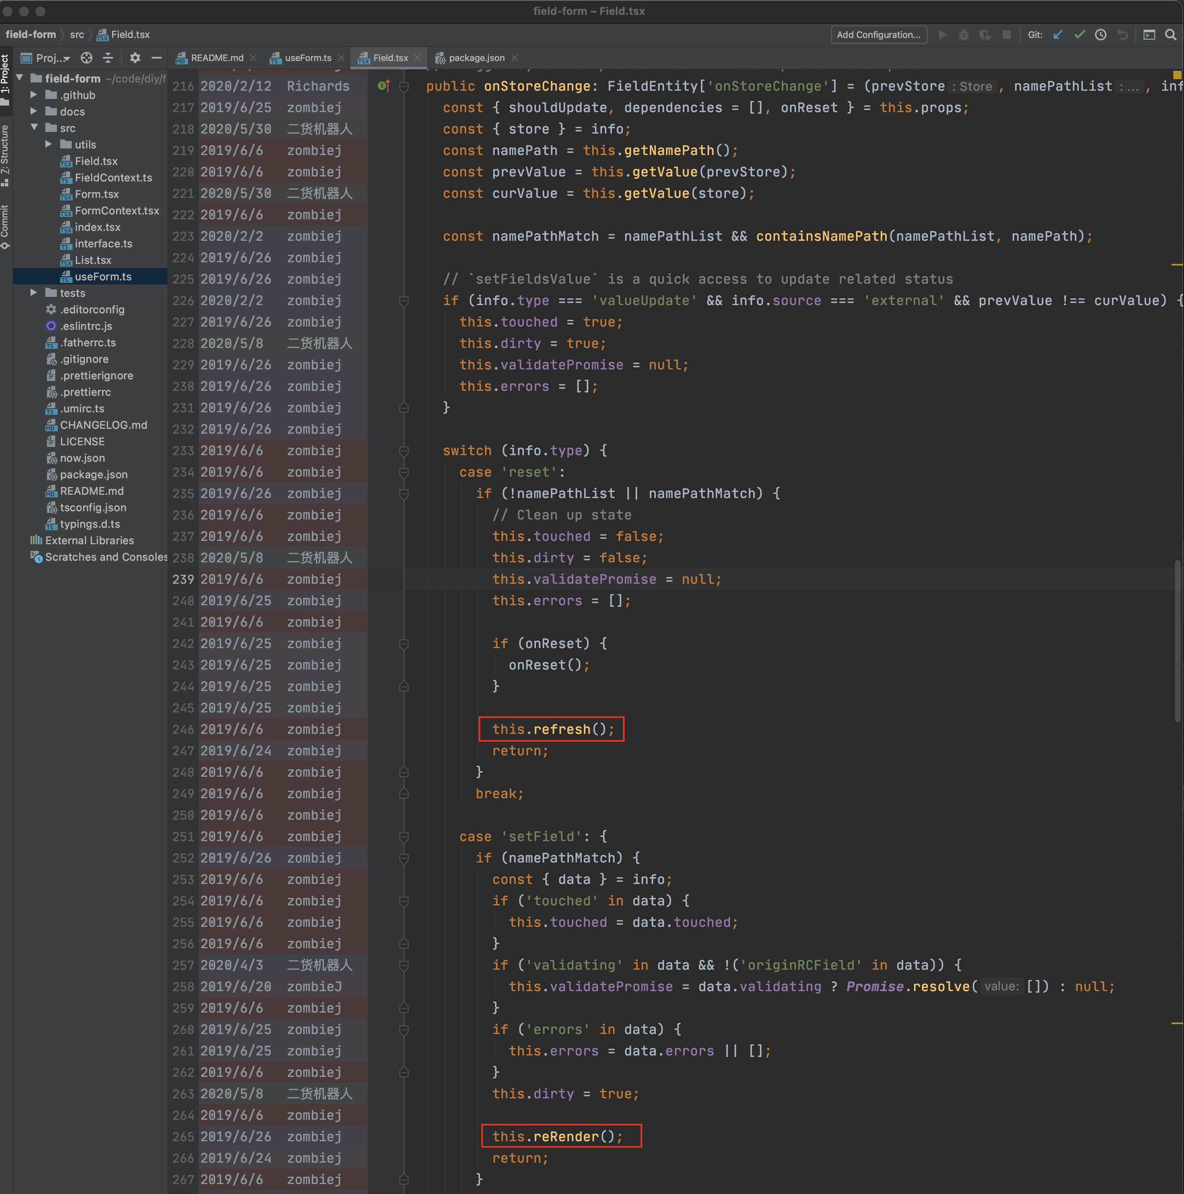
Task: Expand the docs folder
Action: pos(34,111)
